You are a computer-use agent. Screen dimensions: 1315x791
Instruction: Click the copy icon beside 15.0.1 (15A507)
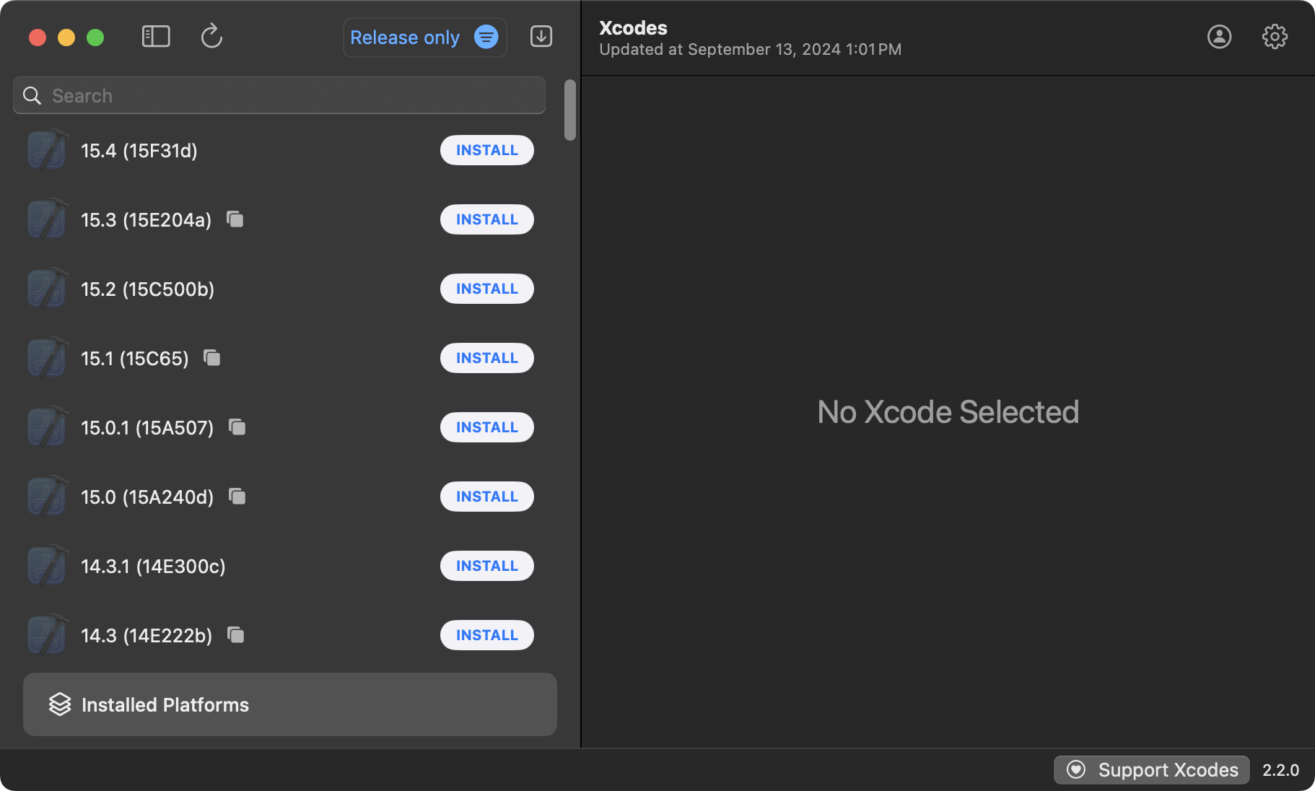coord(237,427)
